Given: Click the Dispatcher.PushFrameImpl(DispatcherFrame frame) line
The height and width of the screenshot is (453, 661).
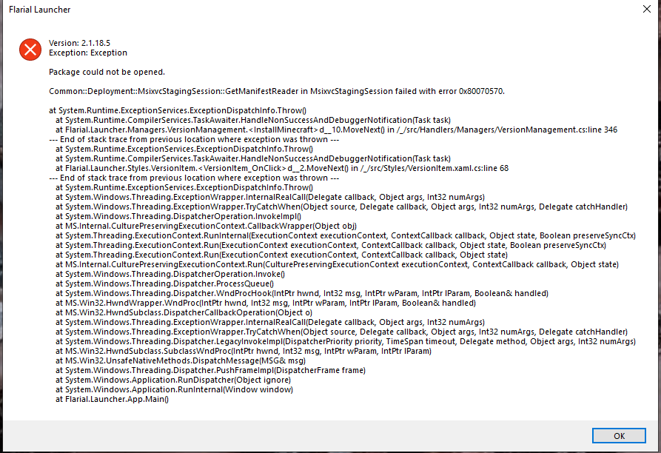Looking at the screenshot, I should pos(210,370).
